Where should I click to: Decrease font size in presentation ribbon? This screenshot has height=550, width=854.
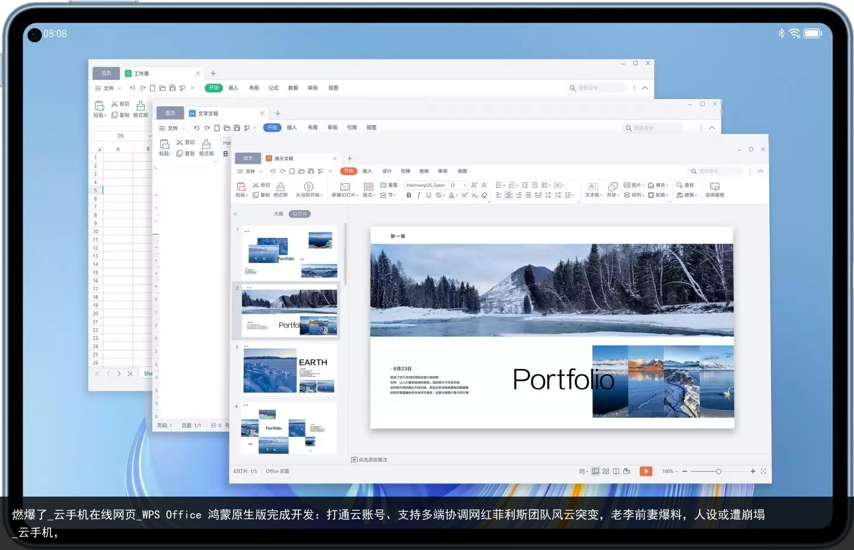[x=484, y=185]
